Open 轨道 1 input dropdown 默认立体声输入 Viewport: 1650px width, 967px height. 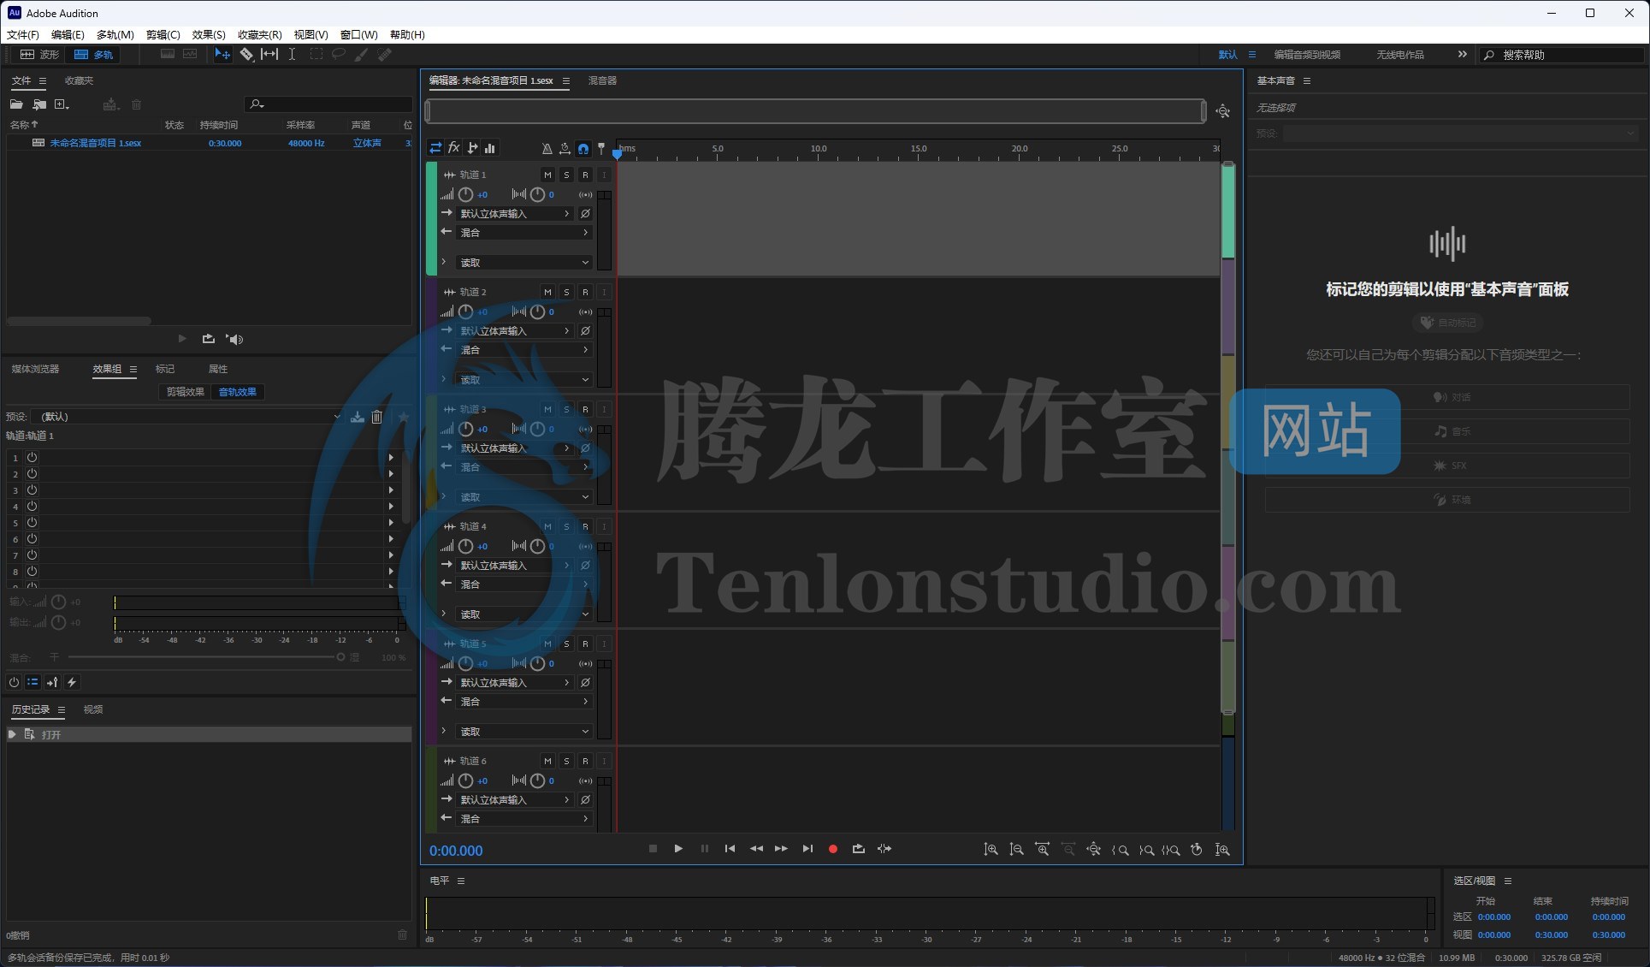[515, 214]
